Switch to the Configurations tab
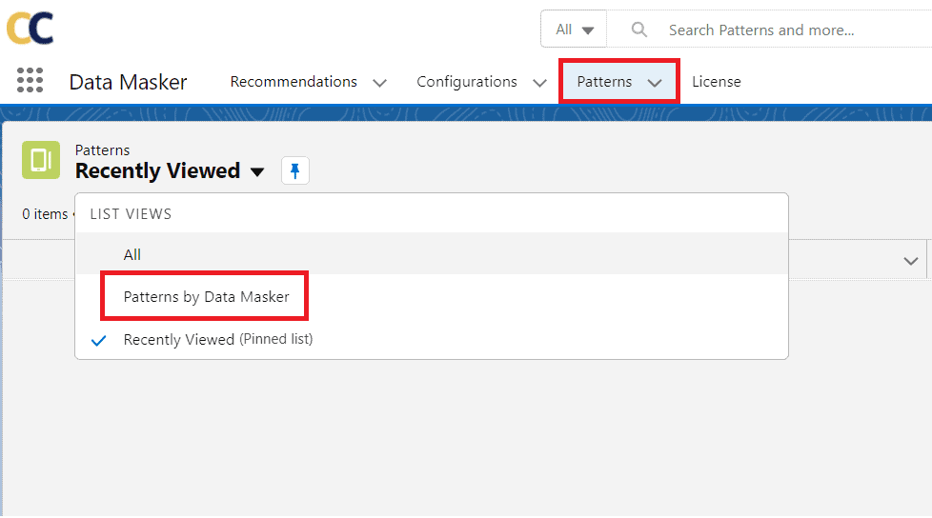Image resolution: width=932 pixels, height=518 pixels. tap(467, 82)
